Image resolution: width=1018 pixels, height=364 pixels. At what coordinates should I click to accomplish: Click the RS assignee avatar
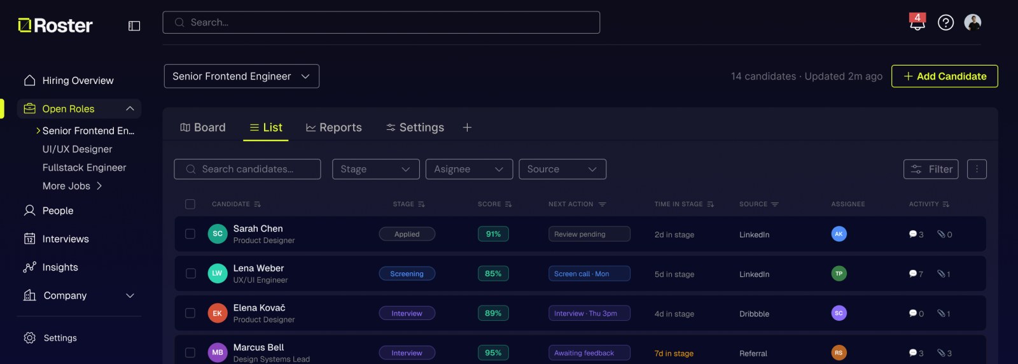click(x=839, y=353)
